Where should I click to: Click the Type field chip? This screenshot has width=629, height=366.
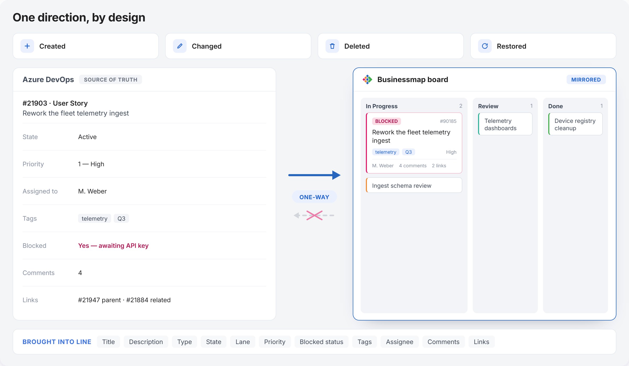[185, 342]
